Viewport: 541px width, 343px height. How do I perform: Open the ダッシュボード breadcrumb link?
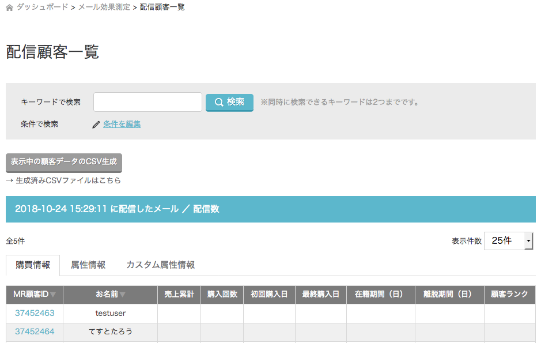(42, 7)
